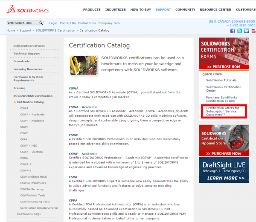Select CPPA in sidebar list

(23, 139)
